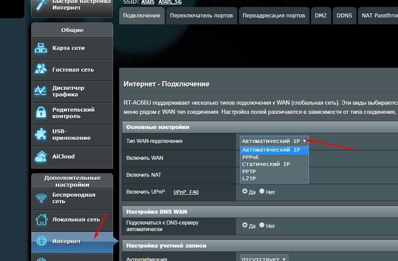Click the Интернет globe icon
398x261 pixels.
(41, 241)
